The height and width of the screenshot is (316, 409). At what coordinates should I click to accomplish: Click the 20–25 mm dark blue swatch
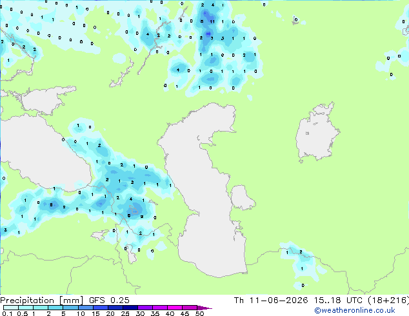click(115, 308)
